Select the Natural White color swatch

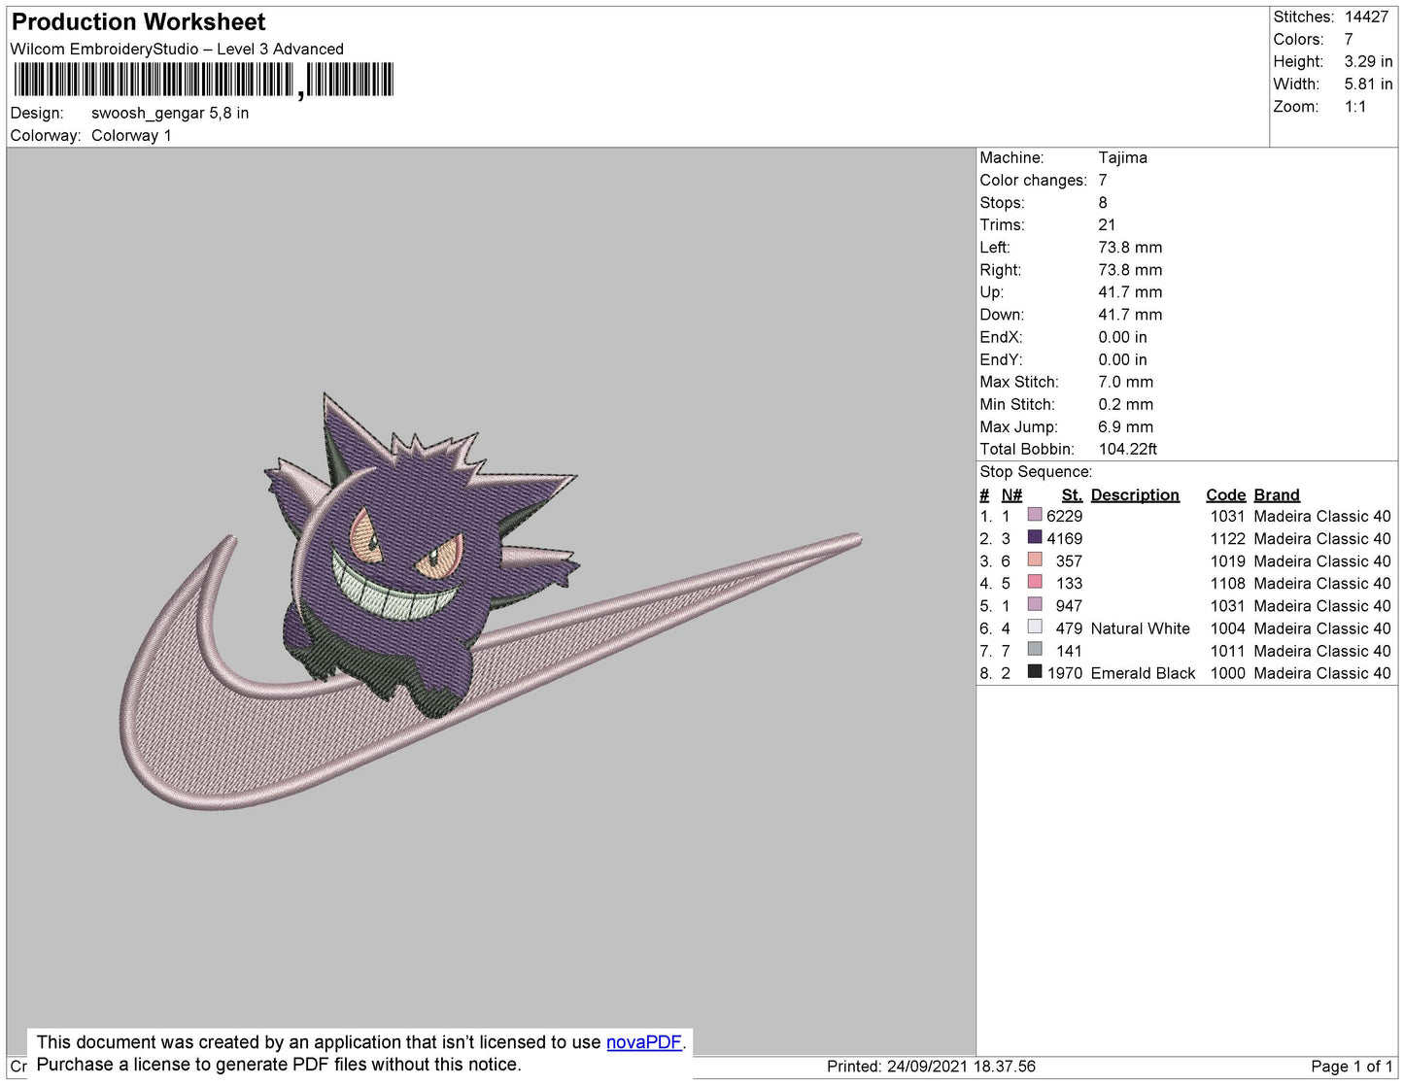coord(1035,627)
